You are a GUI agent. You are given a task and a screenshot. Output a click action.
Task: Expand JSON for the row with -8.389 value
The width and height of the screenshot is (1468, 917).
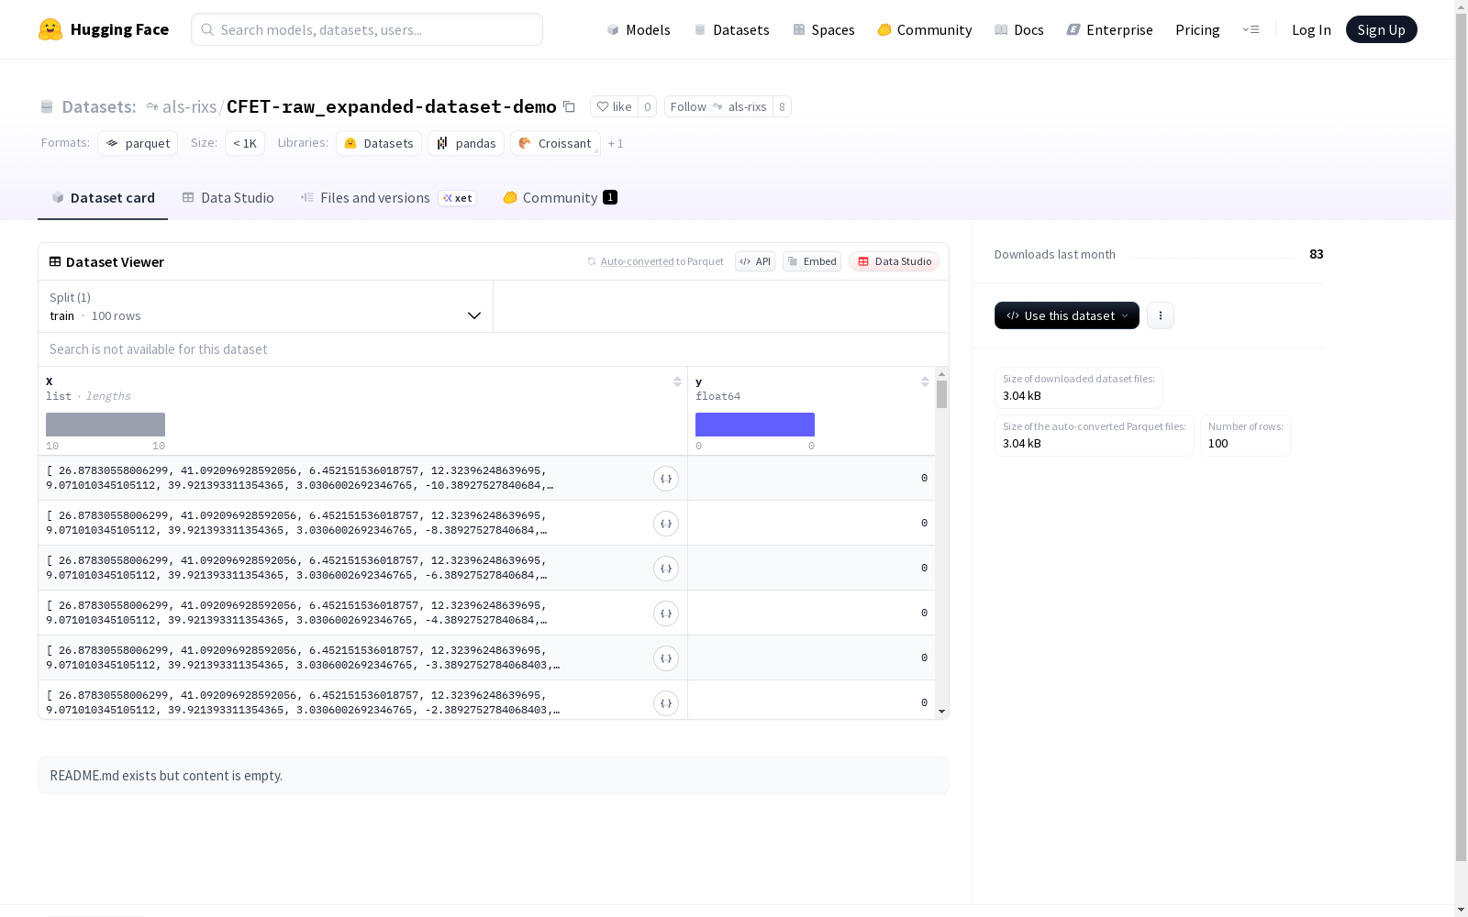pyautogui.click(x=666, y=524)
